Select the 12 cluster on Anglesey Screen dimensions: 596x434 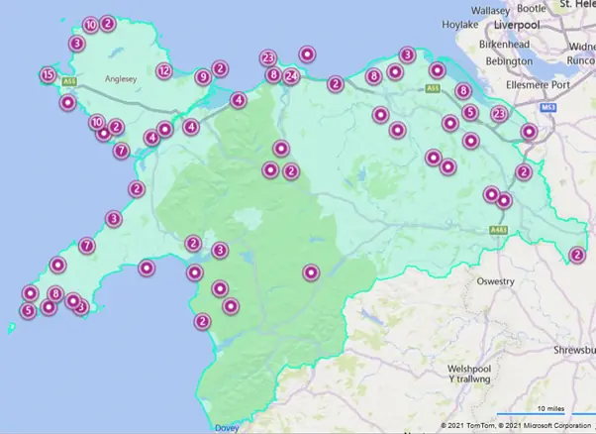point(163,71)
